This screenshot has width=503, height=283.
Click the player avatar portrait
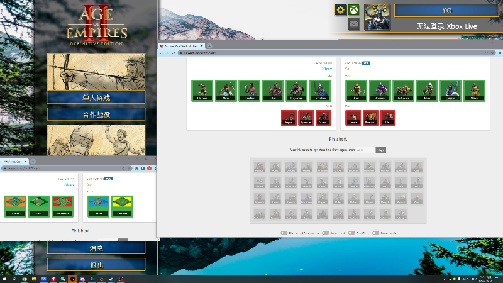tap(377, 17)
